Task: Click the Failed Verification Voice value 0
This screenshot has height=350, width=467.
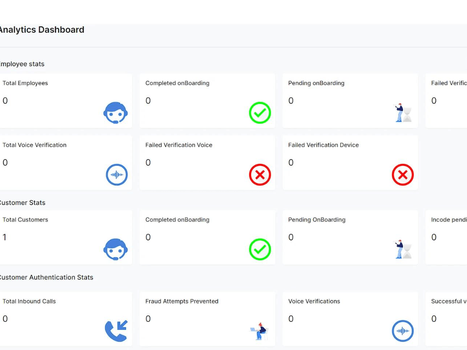Action: click(148, 162)
